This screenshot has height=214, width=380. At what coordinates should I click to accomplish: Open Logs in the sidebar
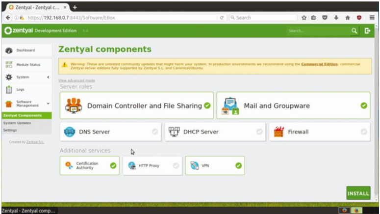26,89
